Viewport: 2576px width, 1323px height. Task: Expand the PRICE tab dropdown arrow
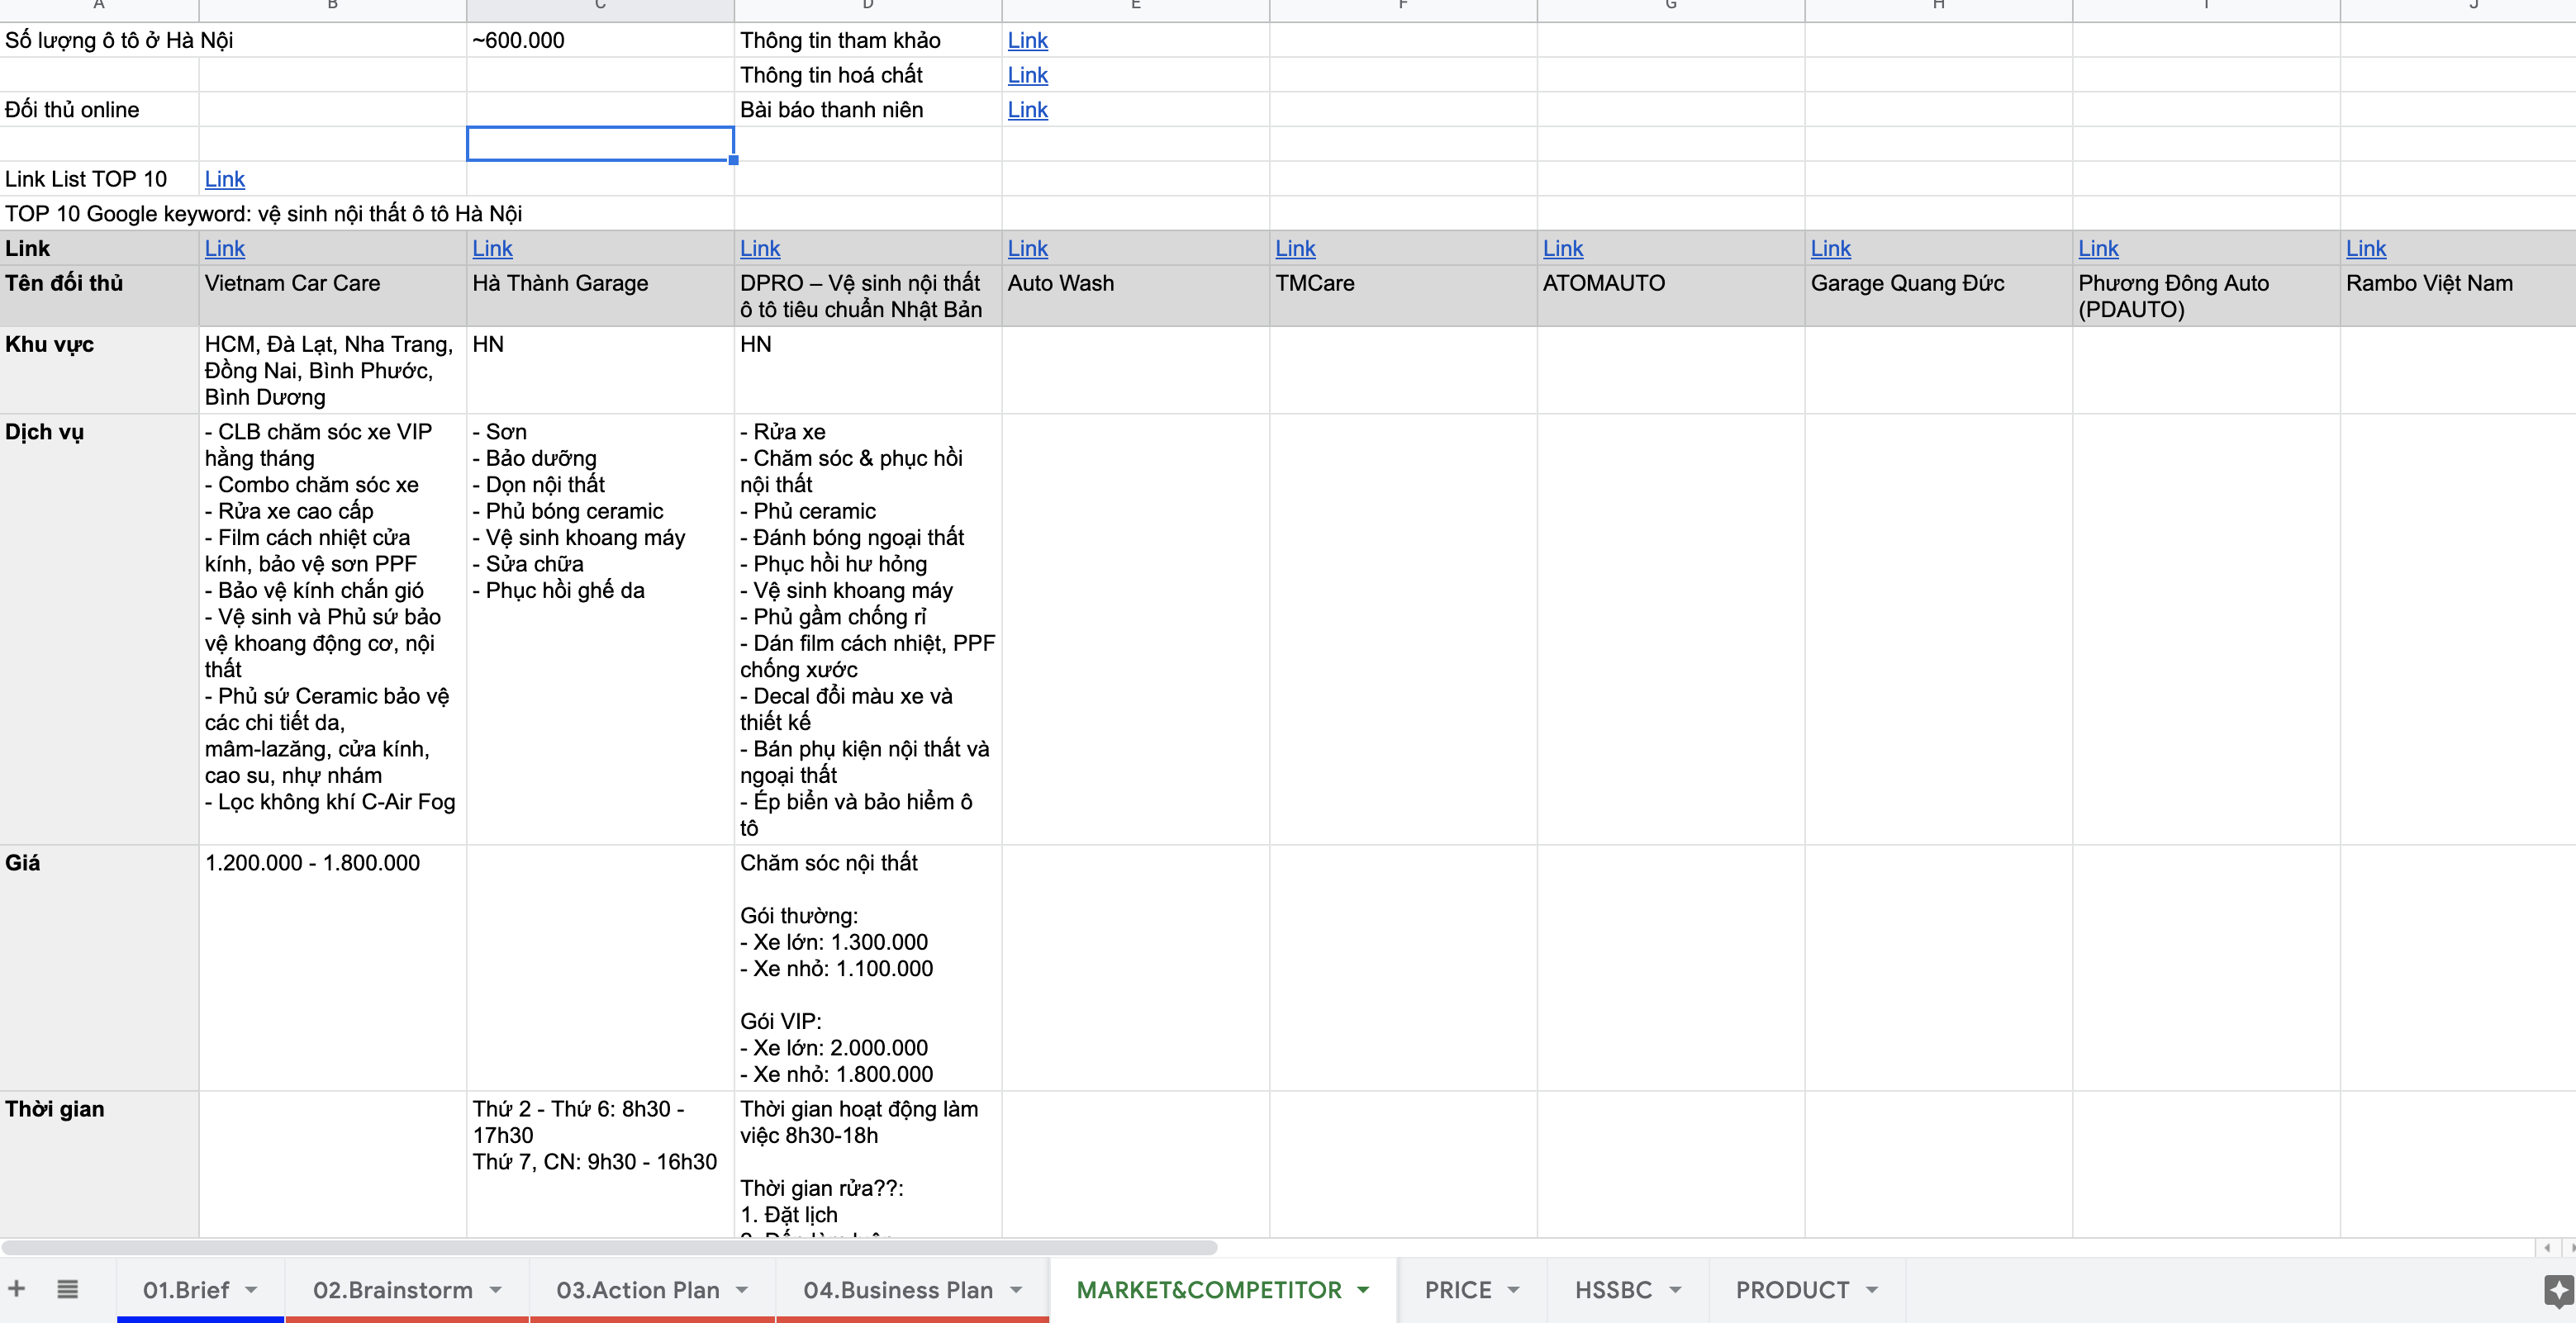point(1513,1290)
